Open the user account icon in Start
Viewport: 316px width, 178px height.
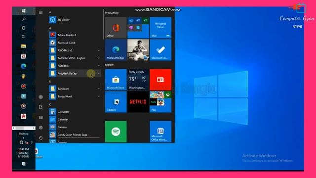click(40, 97)
